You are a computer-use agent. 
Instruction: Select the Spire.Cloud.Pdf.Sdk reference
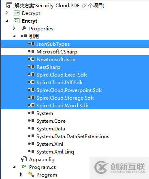pos(60,83)
